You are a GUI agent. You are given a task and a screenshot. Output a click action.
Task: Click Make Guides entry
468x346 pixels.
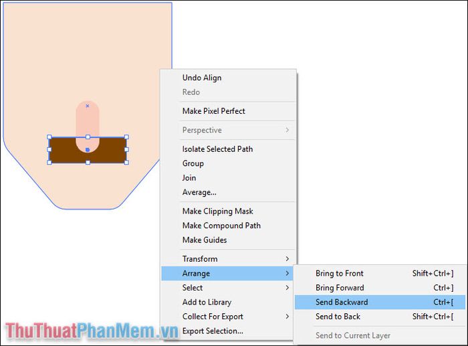pyautogui.click(x=229, y=240)
